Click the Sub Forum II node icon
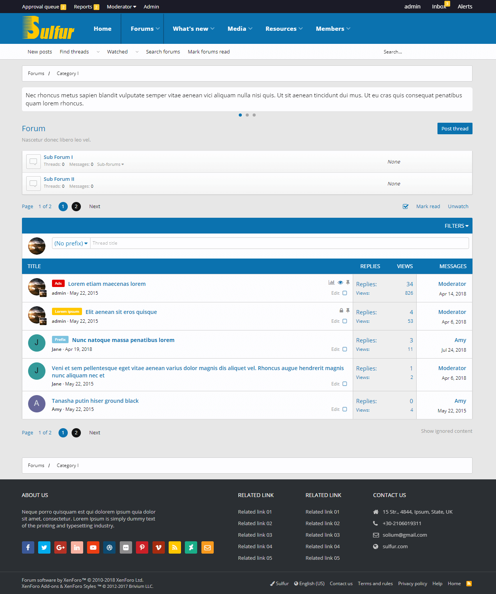 [34, 184]
